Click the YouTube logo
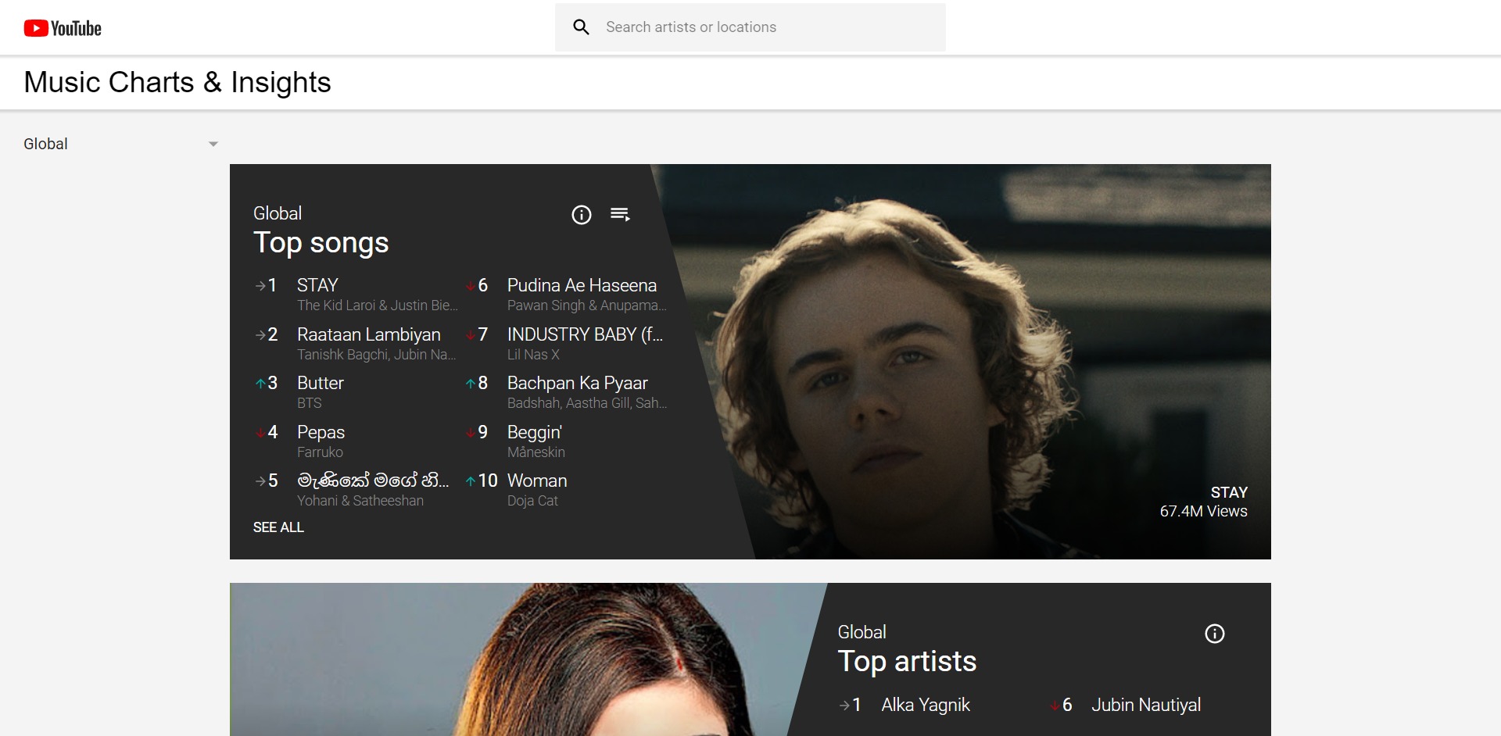This screenshot has height=736, width=1501. [63, 28]
